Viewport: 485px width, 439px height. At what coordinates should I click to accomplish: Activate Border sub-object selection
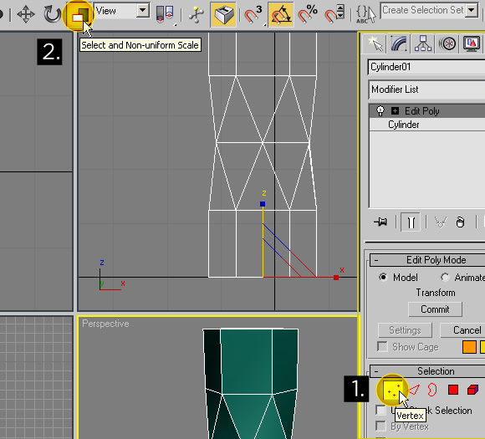[432, 390]
